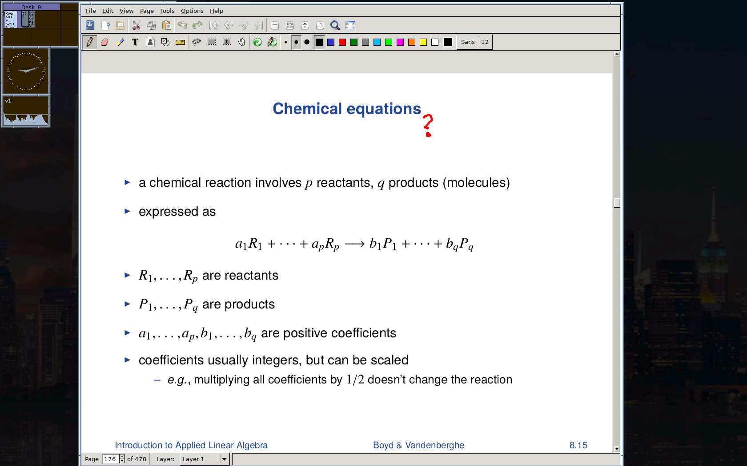Click the page number input field
Screen dimensions: 747x466
pos(110,459)
